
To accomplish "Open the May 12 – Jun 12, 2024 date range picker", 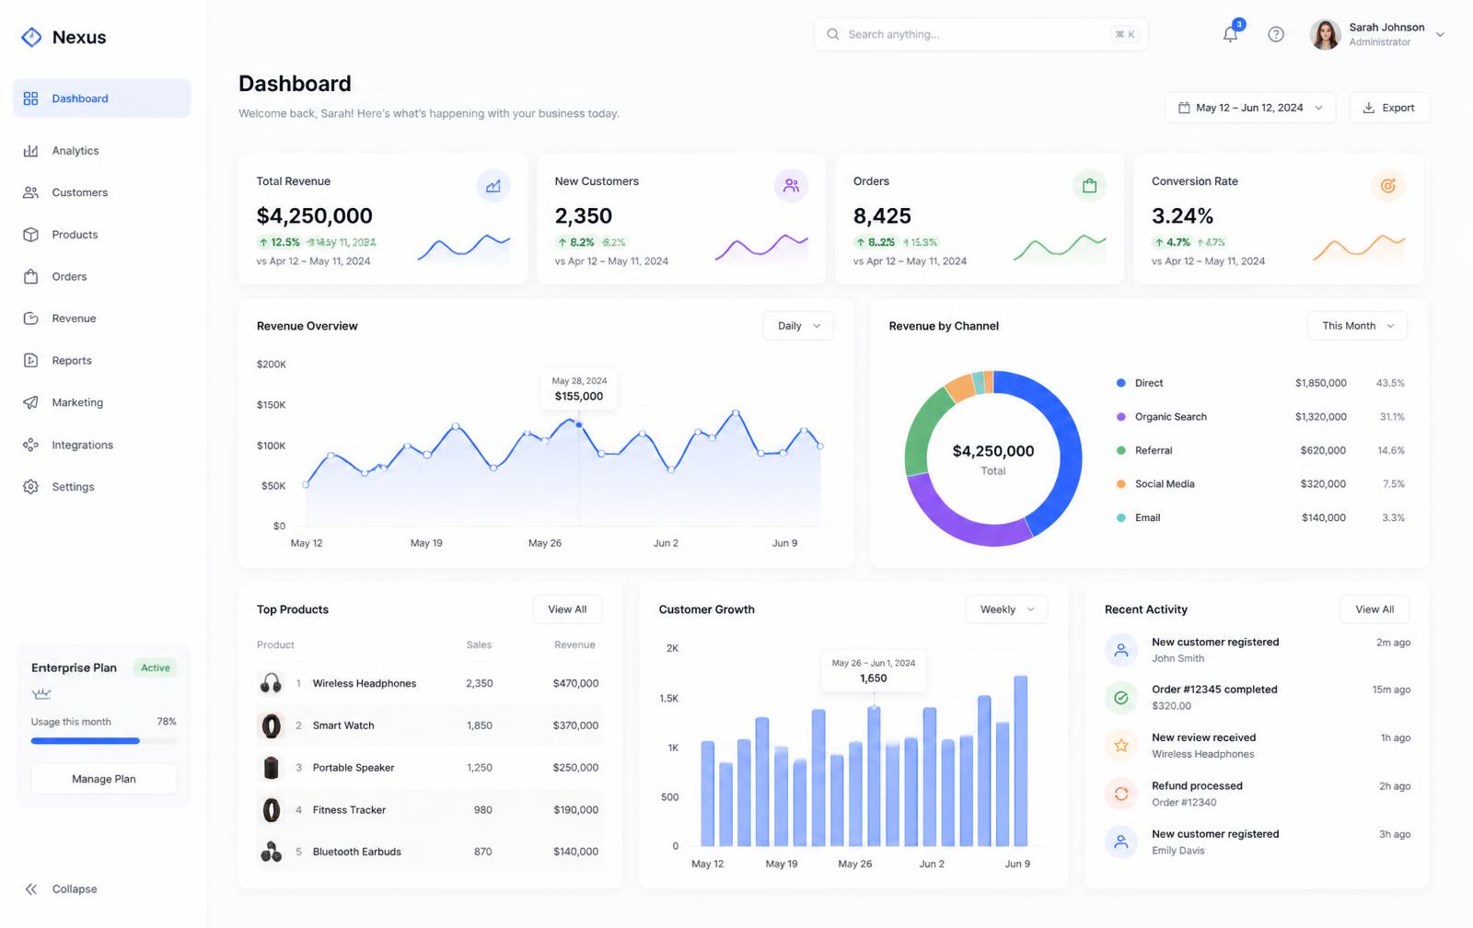I will click(1250, 108).
